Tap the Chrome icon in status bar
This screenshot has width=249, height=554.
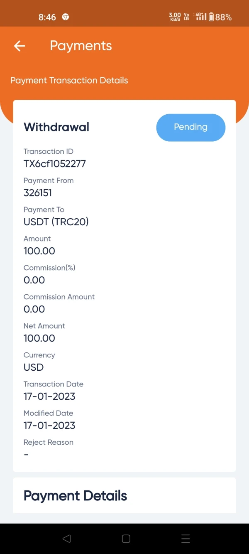click(x=65, y=17)
